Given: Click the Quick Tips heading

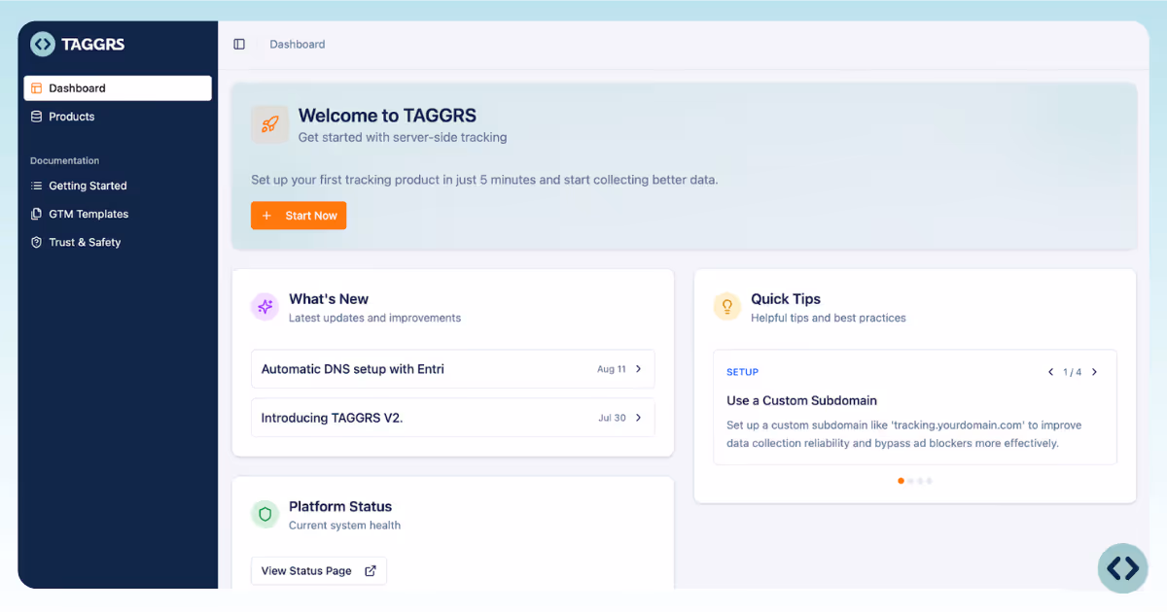Looking at the screenshot, I should pos(786,299).
